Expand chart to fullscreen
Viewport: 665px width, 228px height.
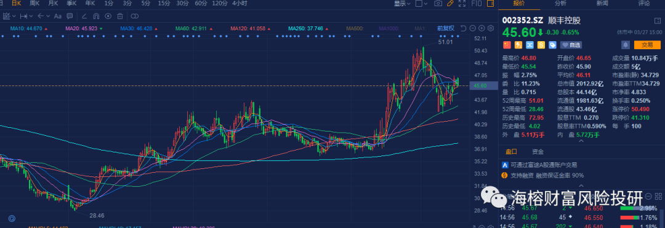click(x=462, y=4)
